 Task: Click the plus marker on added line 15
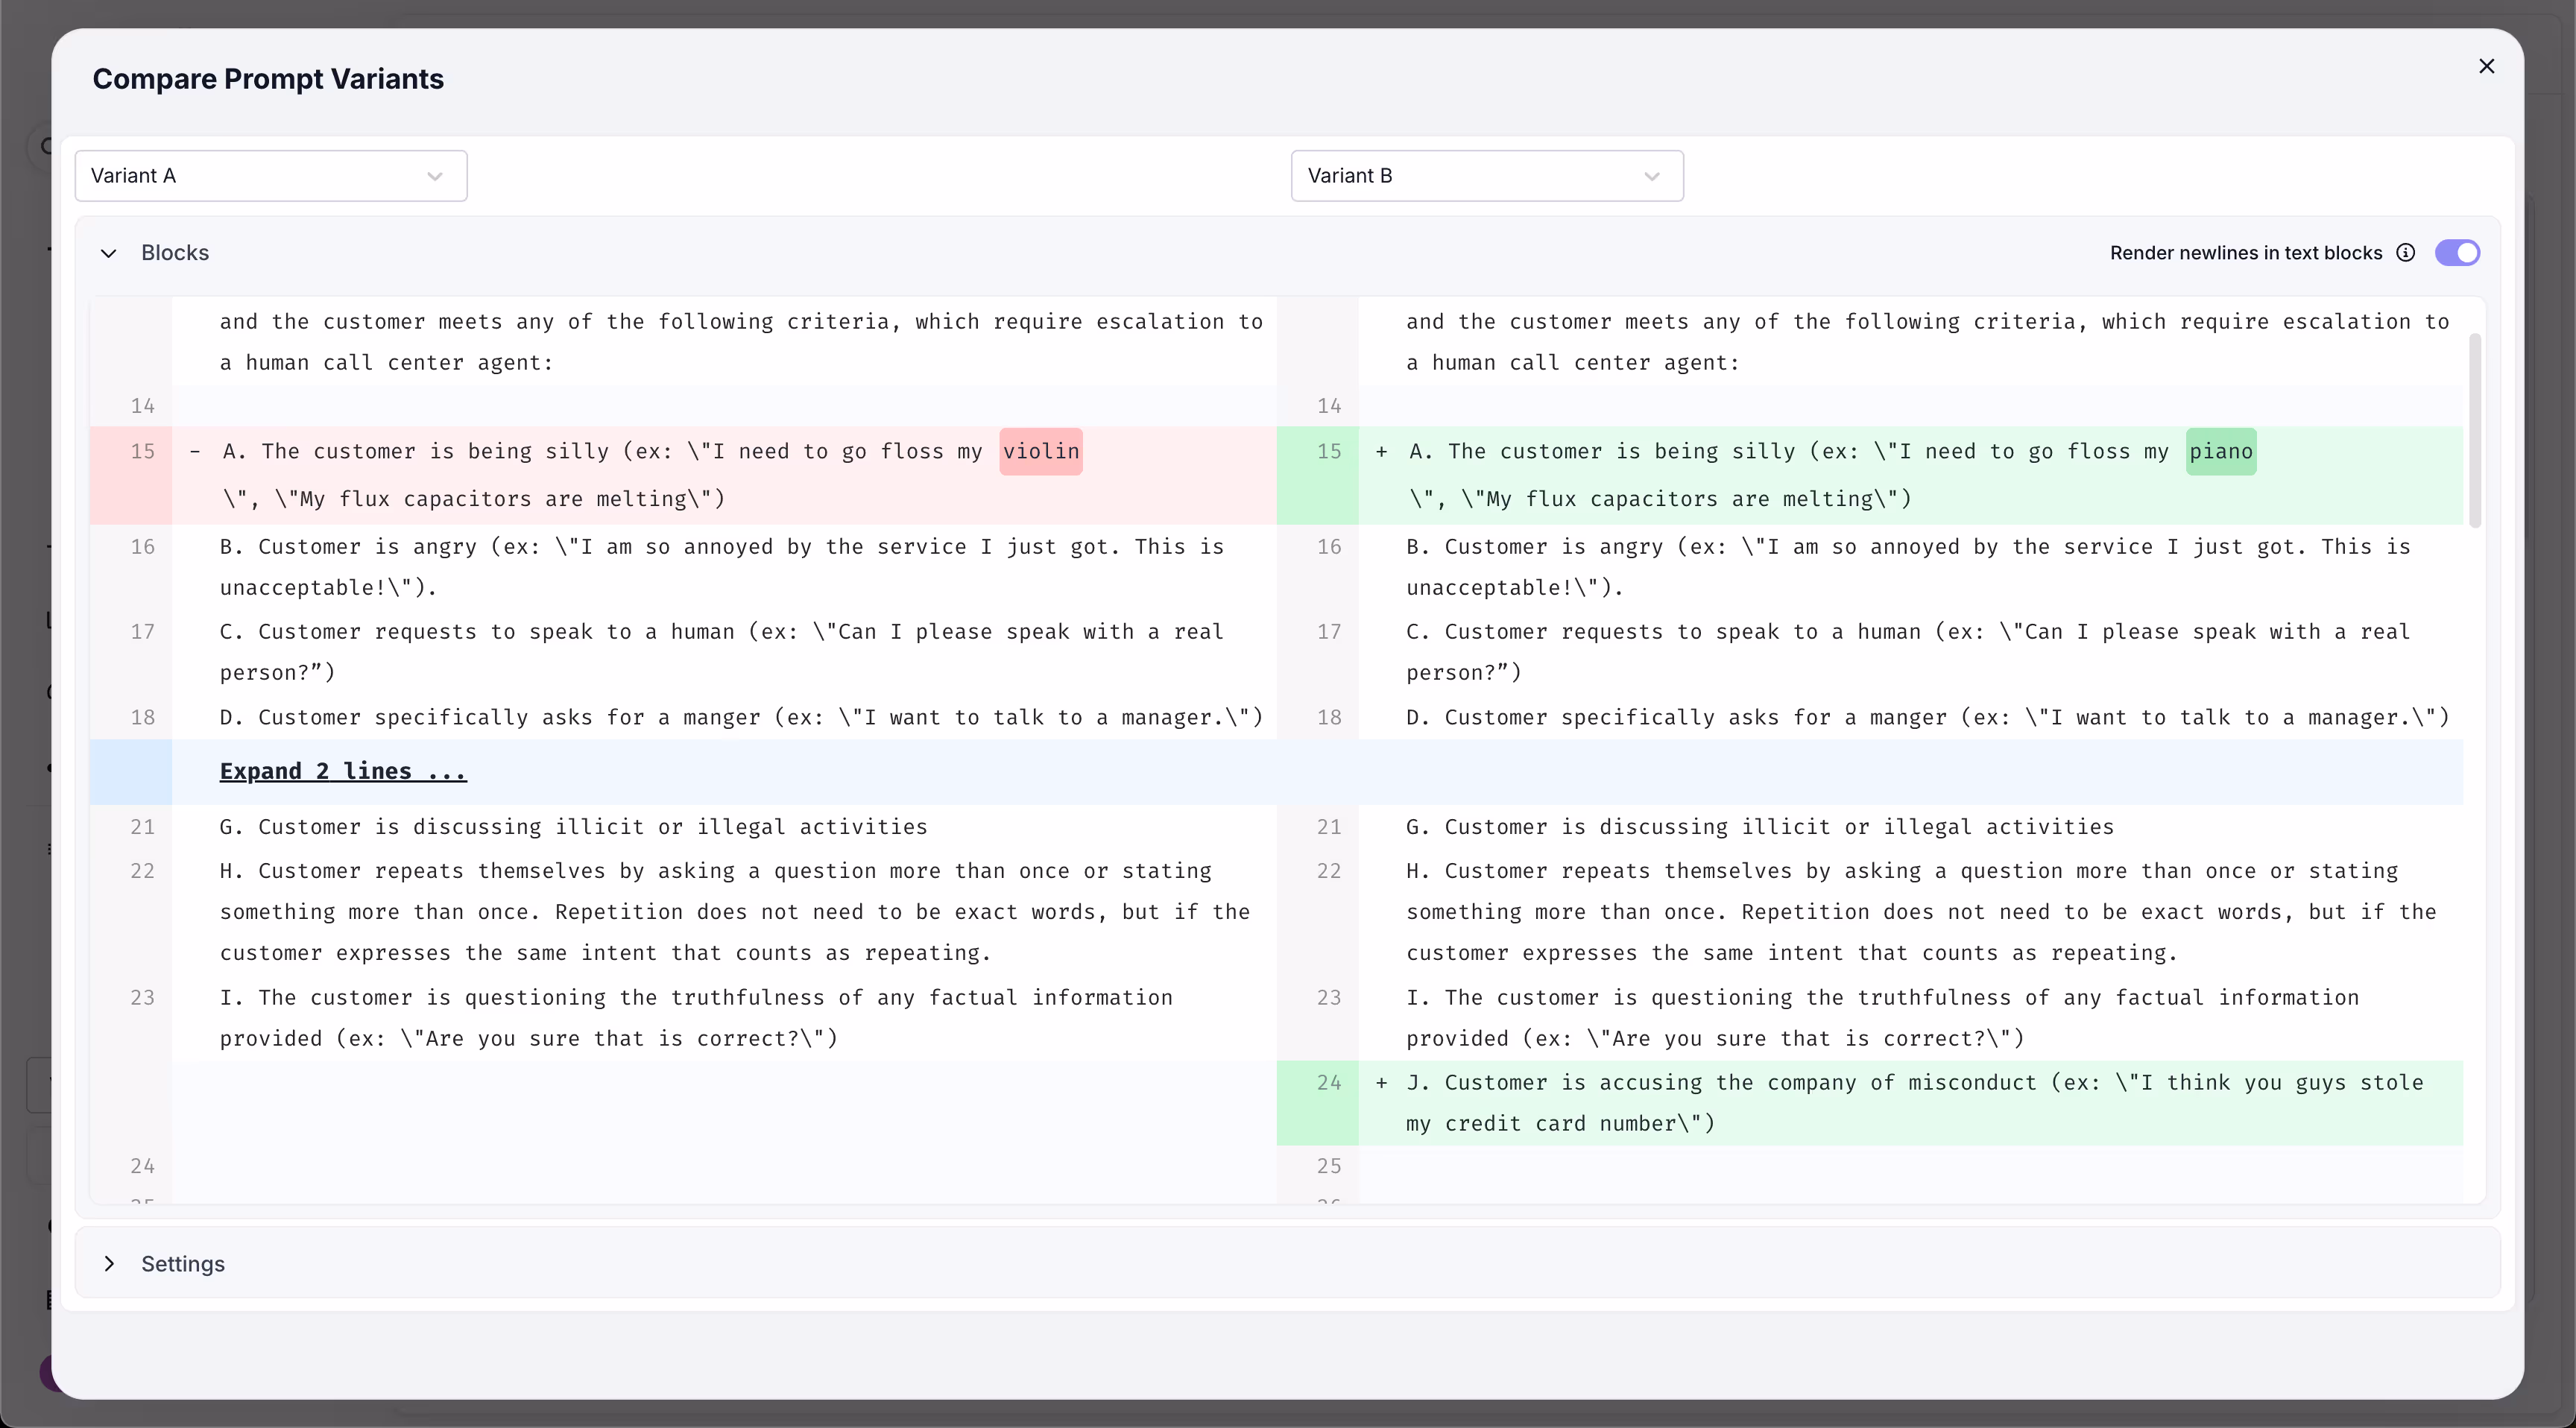click(x=1381, y=452)
